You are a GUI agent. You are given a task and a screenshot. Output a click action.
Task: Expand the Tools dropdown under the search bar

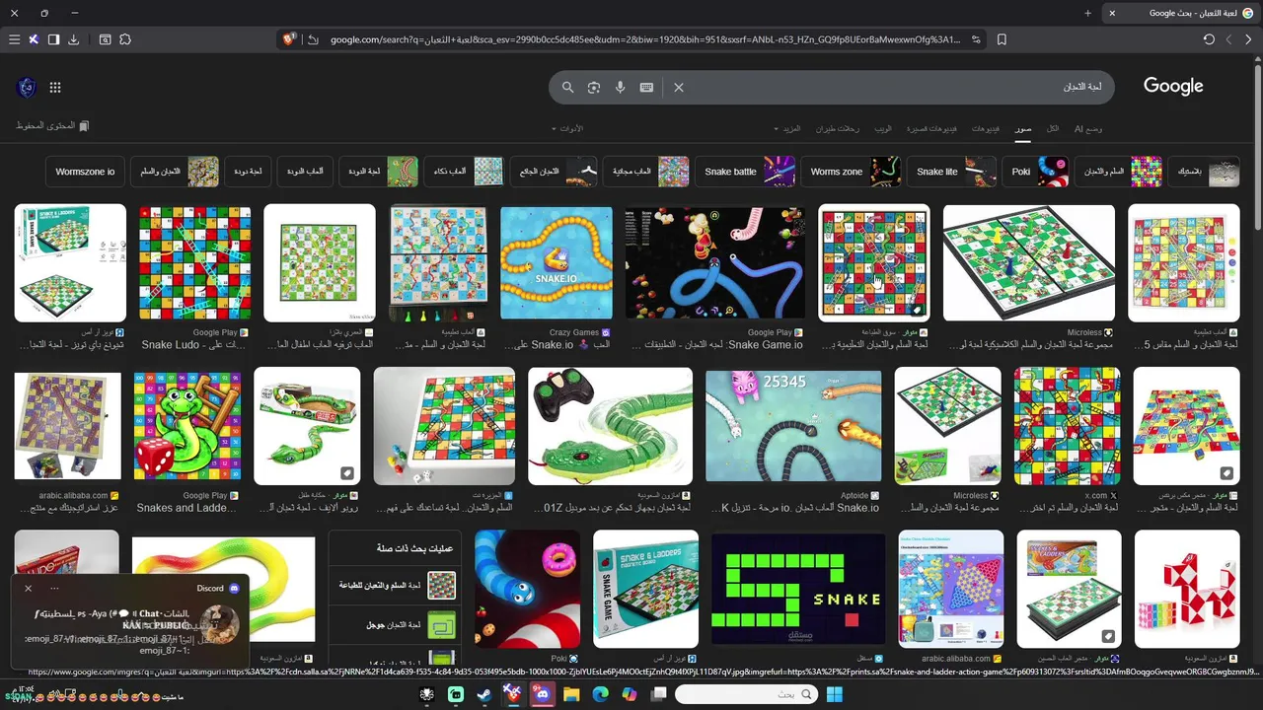tap(567, 128)
